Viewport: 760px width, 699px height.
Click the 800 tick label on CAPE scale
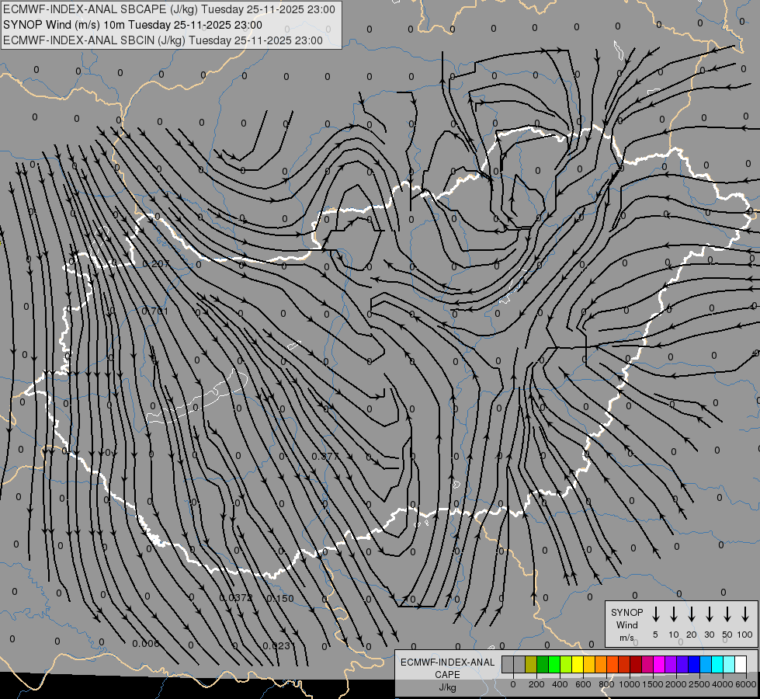[606, 684]
